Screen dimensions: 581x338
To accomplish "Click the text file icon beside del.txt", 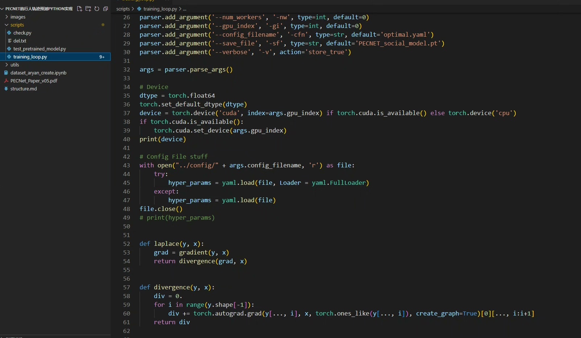I will (x=9, y=41).
